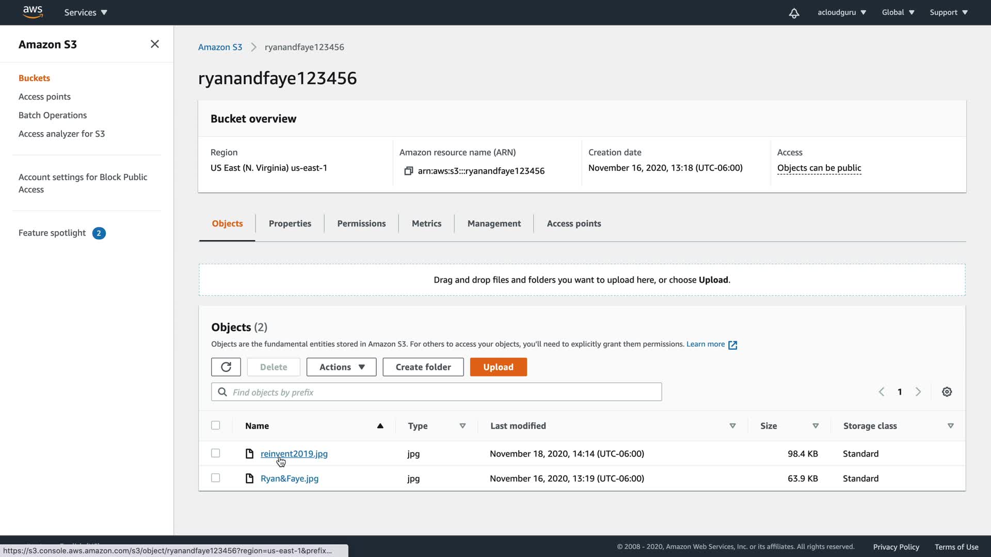Check the select-all objects checkbox
991x557 pixels.
pos(216,425)
